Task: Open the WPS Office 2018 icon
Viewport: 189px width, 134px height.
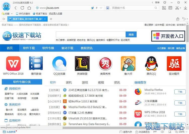Action: tap(13, 64)
